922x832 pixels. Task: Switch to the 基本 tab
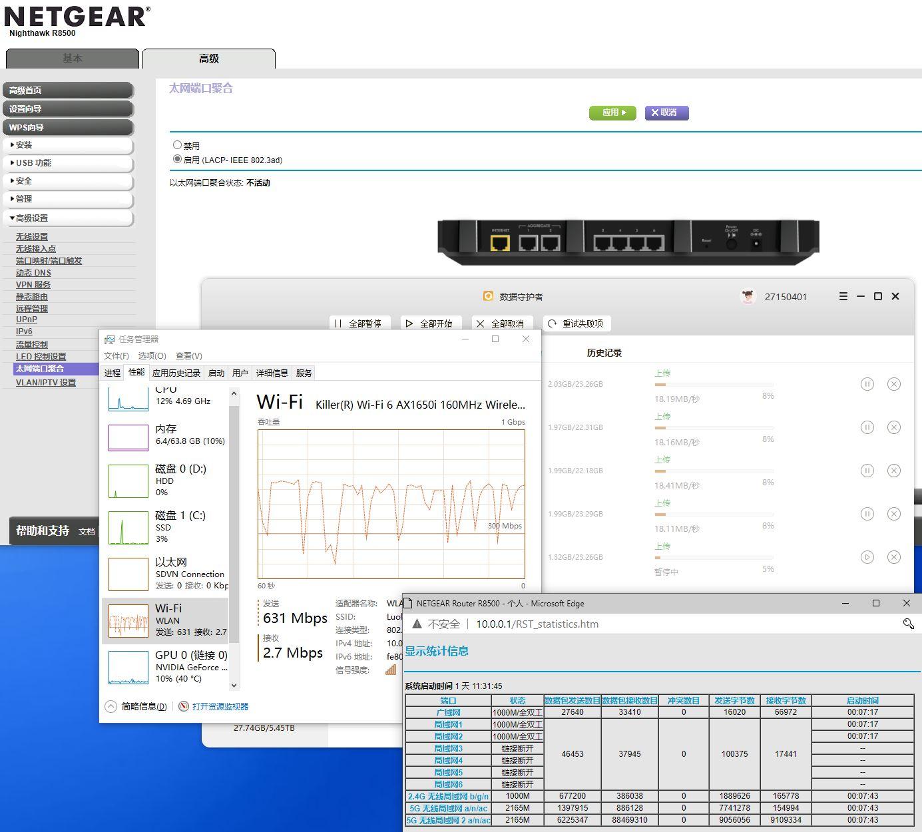pyautogui.click(x=73, y=59)
